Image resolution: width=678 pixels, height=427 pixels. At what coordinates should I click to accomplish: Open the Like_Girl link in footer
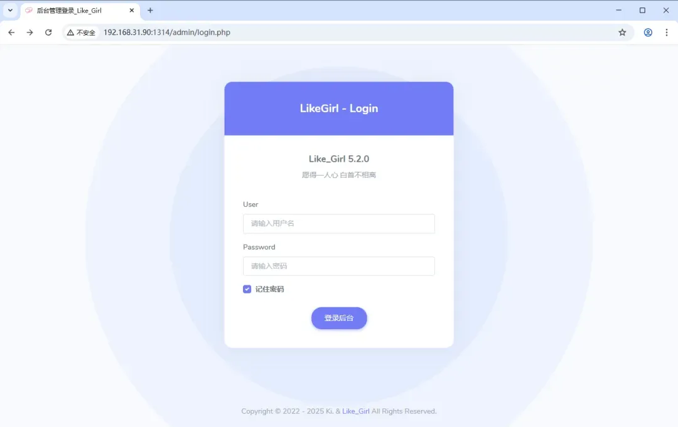pos(356,411)
